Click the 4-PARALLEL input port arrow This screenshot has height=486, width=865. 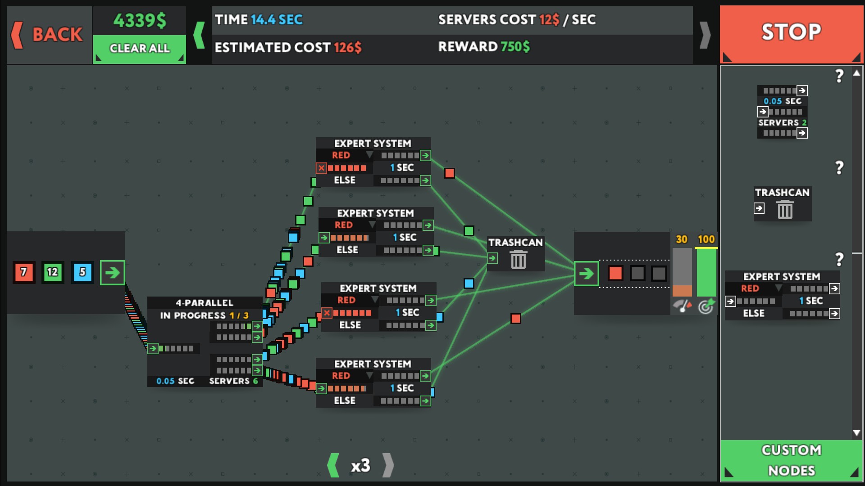[x=153, y=348]
